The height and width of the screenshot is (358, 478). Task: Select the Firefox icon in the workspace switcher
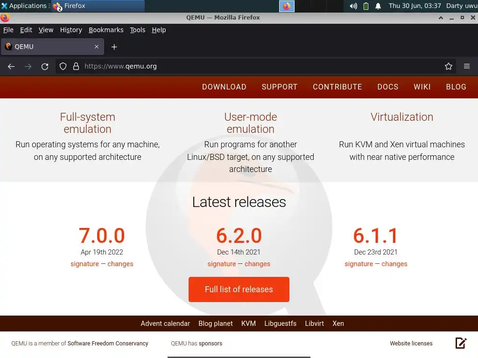point(287,6)
